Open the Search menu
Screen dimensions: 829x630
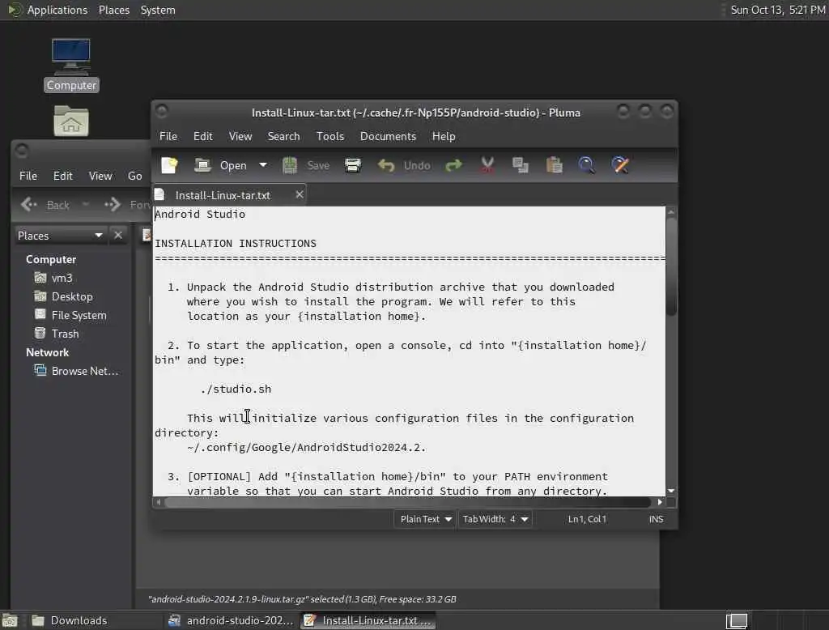coord(283,137)
